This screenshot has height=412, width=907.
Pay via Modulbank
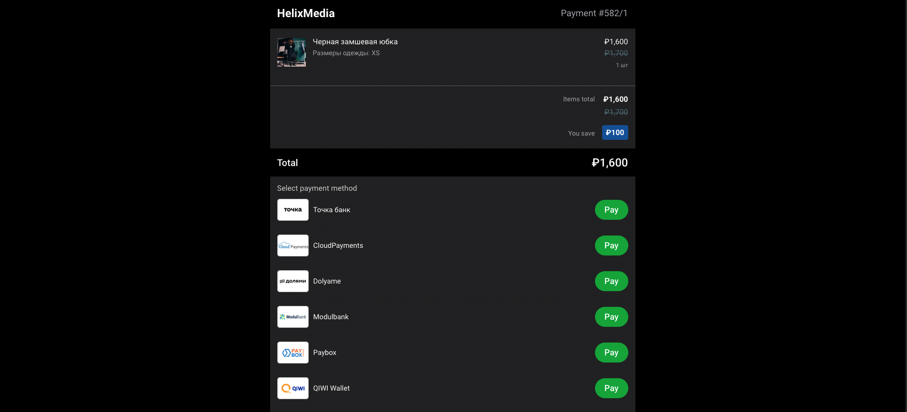(x=611, y=317)
